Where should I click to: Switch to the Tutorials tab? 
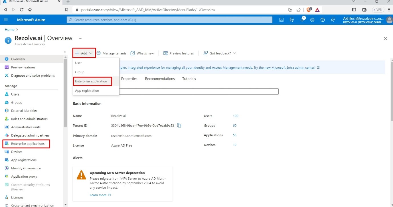coord(189,79)
